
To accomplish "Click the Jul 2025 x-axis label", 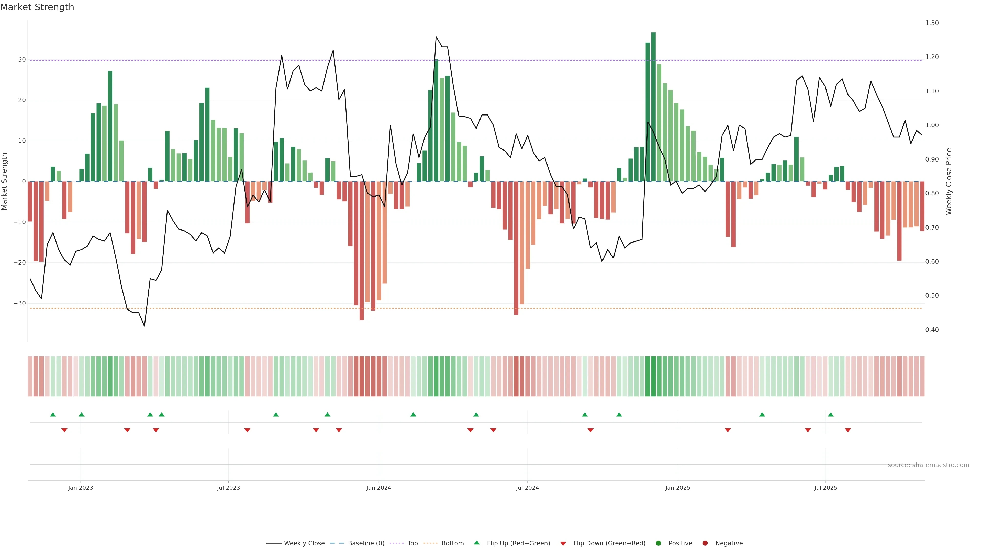I will pos(825,488).
